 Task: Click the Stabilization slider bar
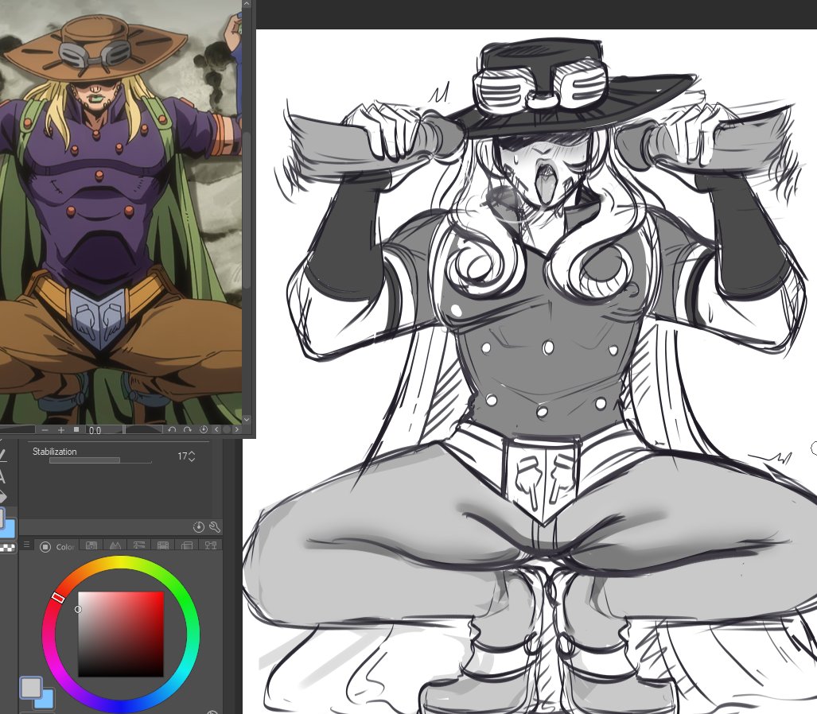click(100, 461)
